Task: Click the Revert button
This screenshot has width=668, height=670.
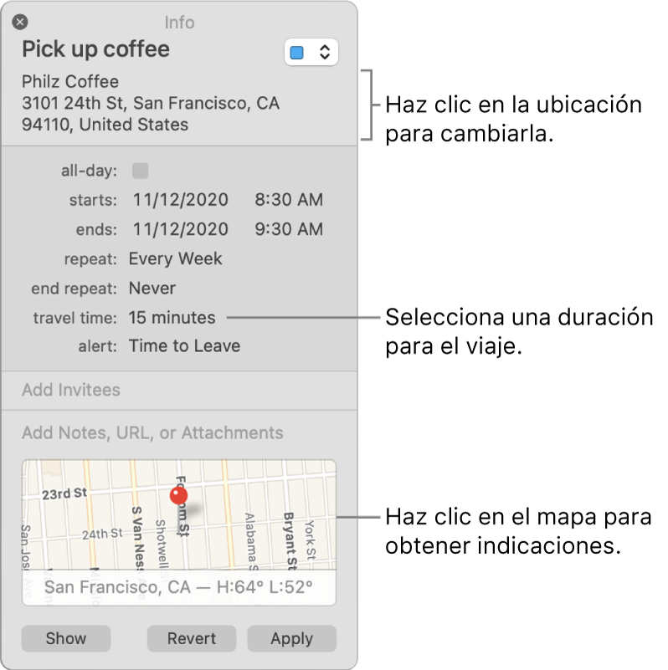Action: 192,638
